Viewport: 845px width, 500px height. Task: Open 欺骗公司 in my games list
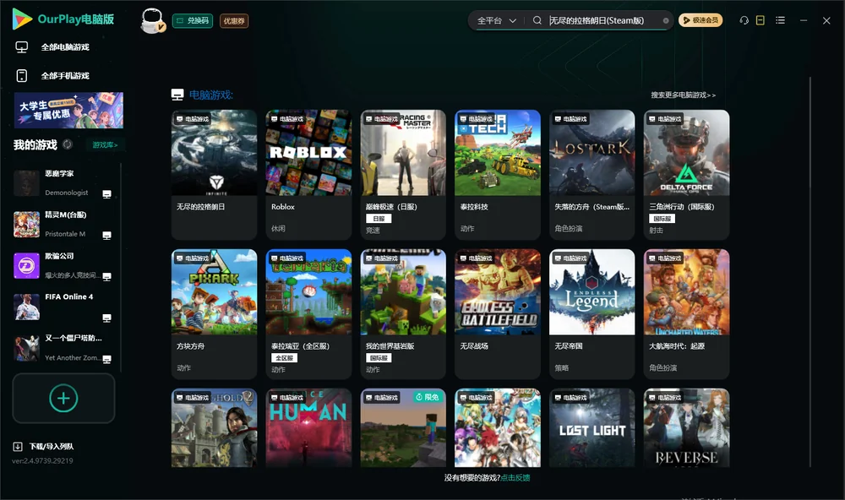click(63, 265)
